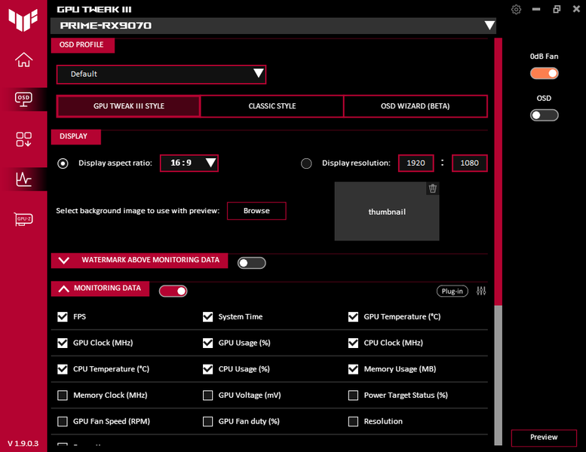The height and width of the screenshot is (452, 586).
Task: Select the Display resolution radio button
Action: point(306,163)
